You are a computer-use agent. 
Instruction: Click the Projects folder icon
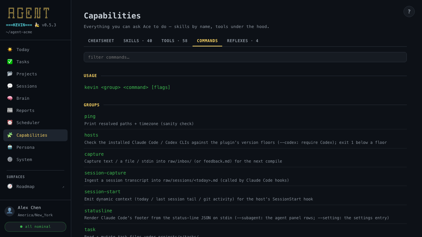[10, 74]
